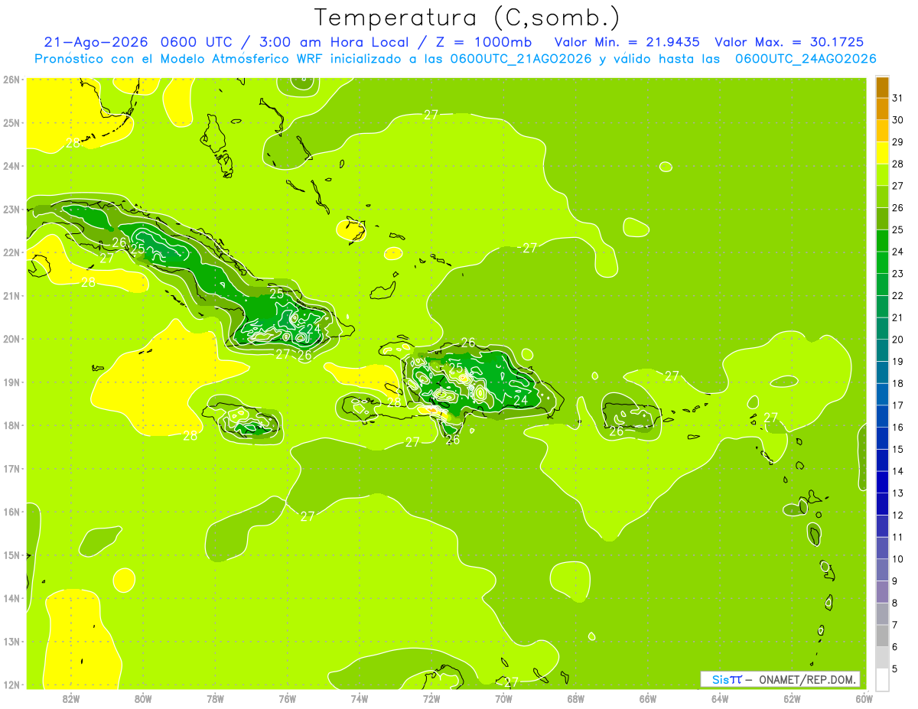Image resolution: width=918 pixels, height=709 pixels.
Task: Click legend scale label 29
Action: tap(898, 142)
